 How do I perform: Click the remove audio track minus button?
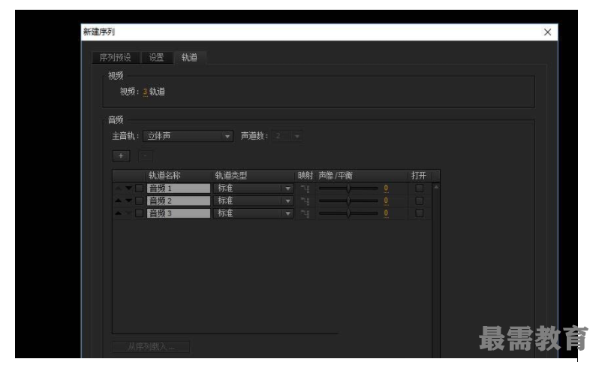[x=146, y=156]
